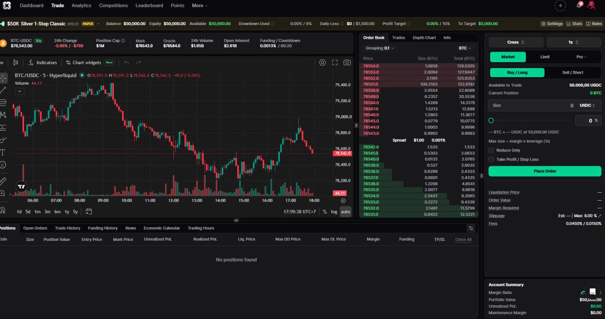Open the emoji sticker tool
Image resolution: width=605 pixels, height=319 pixels.
click(x=3, y=165)
